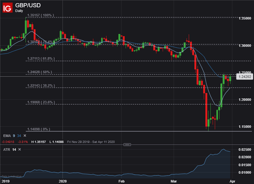Click the ATR indicator name label
Viewport: 254px width, 184px height.
[7, 149]
